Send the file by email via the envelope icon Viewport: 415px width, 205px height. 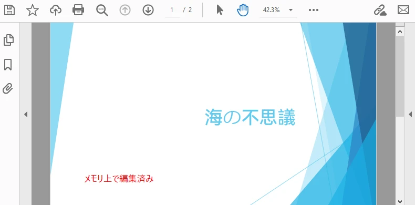coord(403,10)
